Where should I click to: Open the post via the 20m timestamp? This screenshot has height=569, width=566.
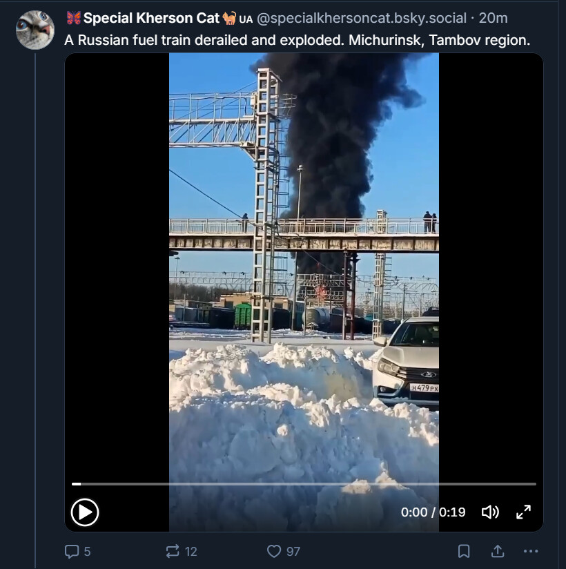[493, 18]
